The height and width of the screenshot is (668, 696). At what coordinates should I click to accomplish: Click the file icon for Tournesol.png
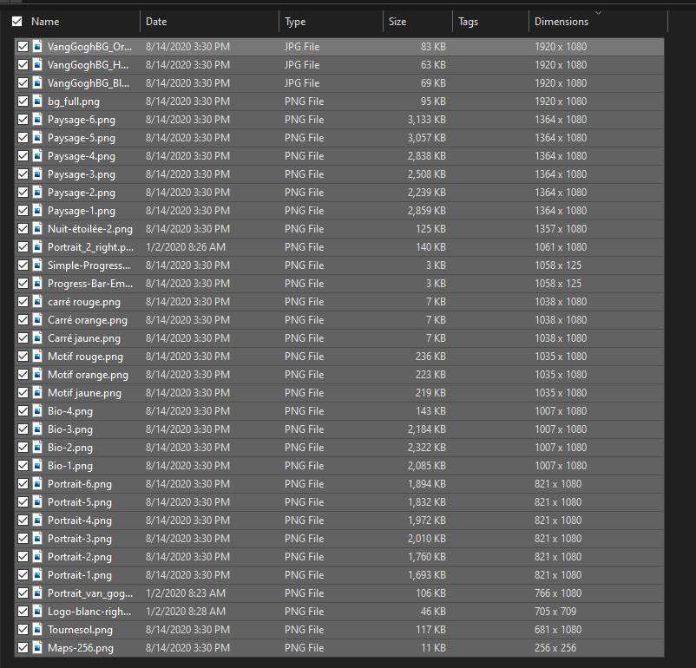[x=37, y=629]
